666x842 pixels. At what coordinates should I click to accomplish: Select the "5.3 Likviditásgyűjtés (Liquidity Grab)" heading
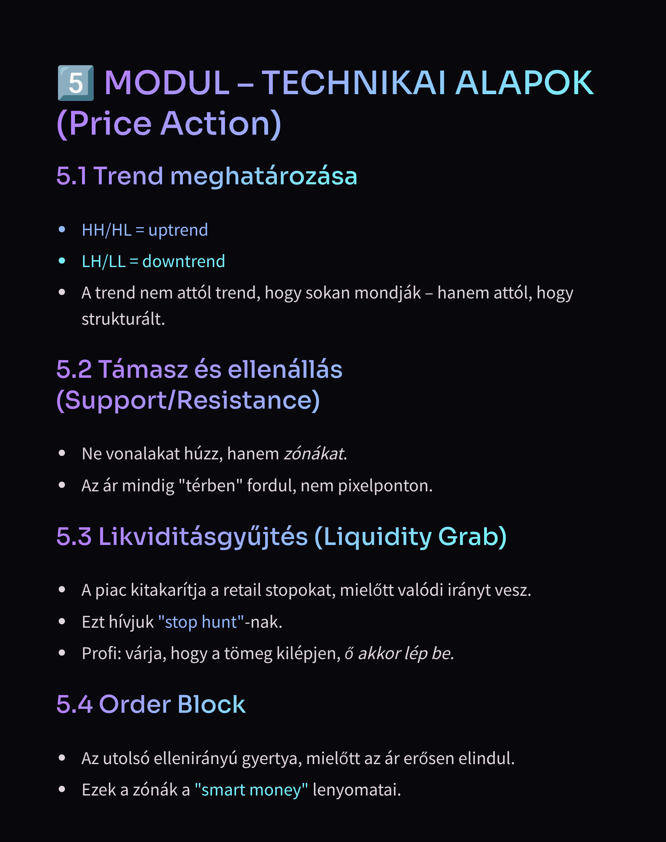tap(281, 536)
